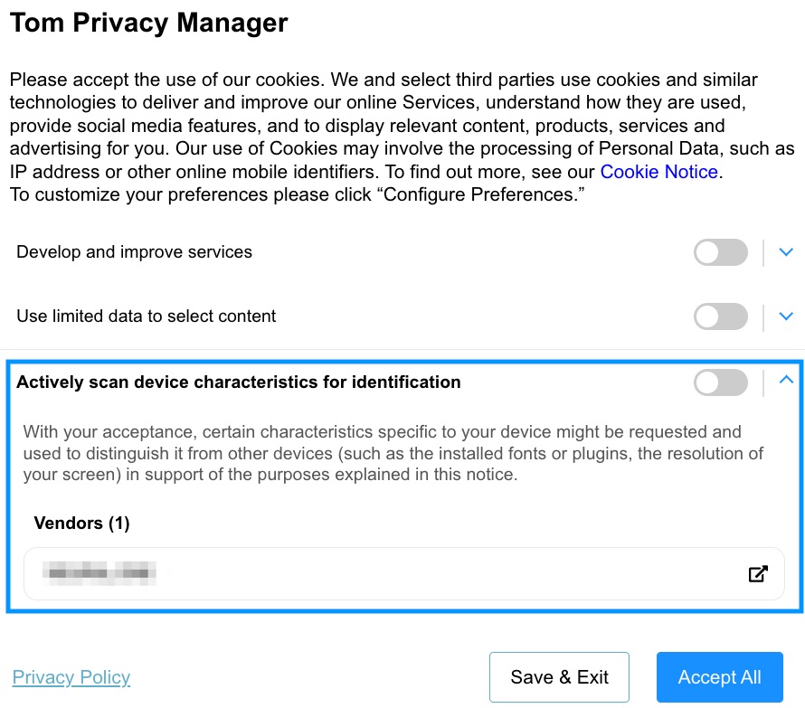Expand Use limited data to select content chevron
805x708 pixels.
(786, 316)
